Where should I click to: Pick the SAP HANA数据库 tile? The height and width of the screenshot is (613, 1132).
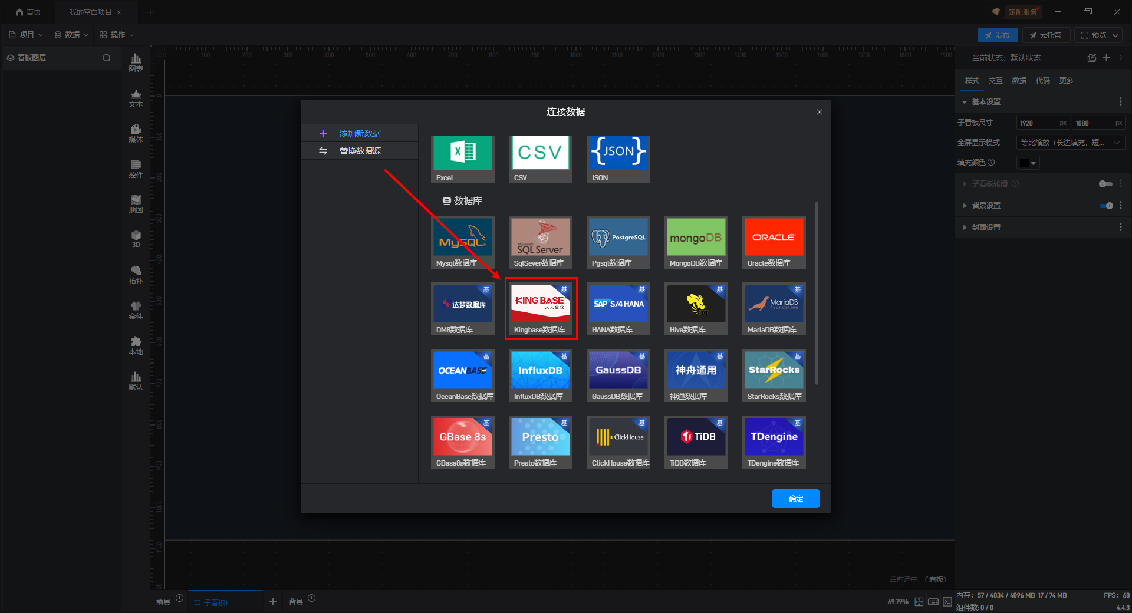click(618, 309)
